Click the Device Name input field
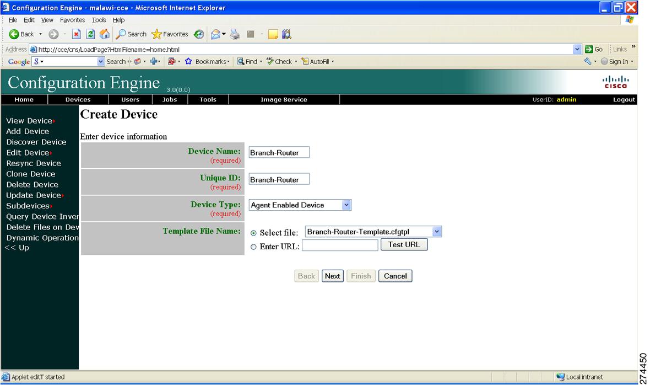 (279, 152)
